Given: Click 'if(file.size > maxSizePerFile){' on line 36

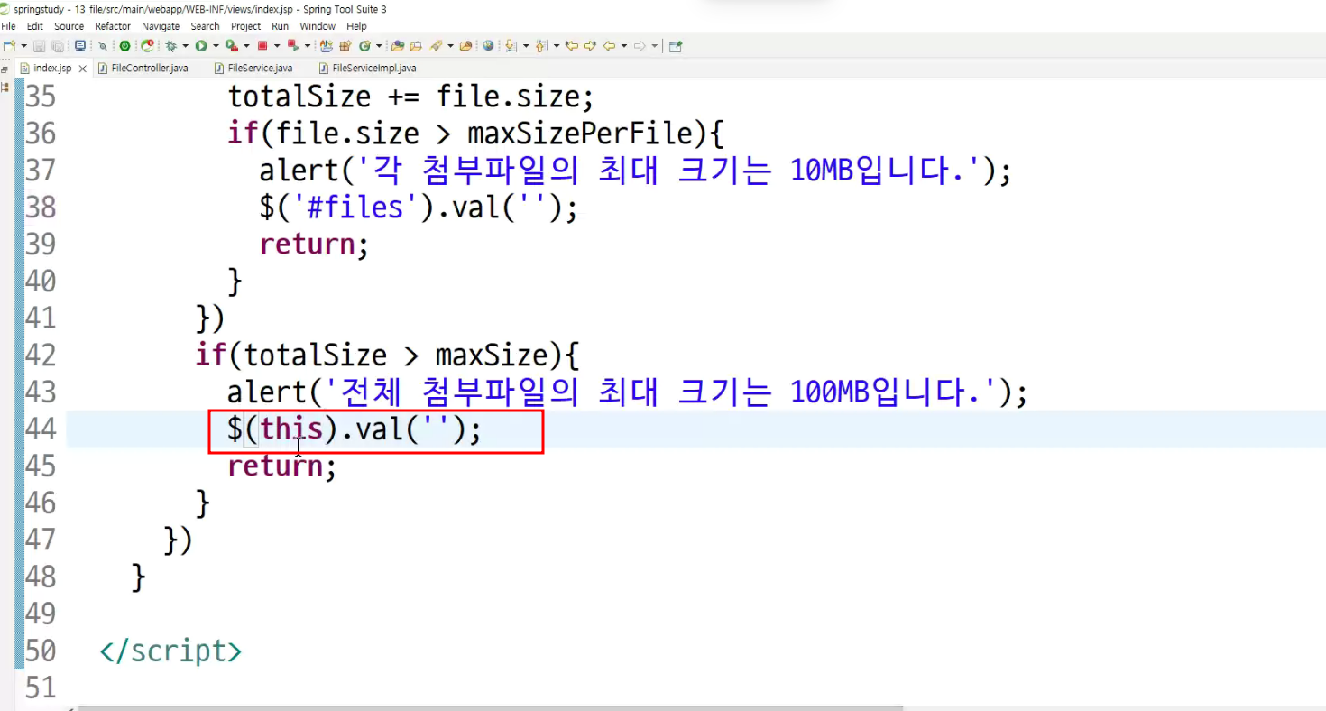Looking at the screenshot, I should (x=476, y=134).
